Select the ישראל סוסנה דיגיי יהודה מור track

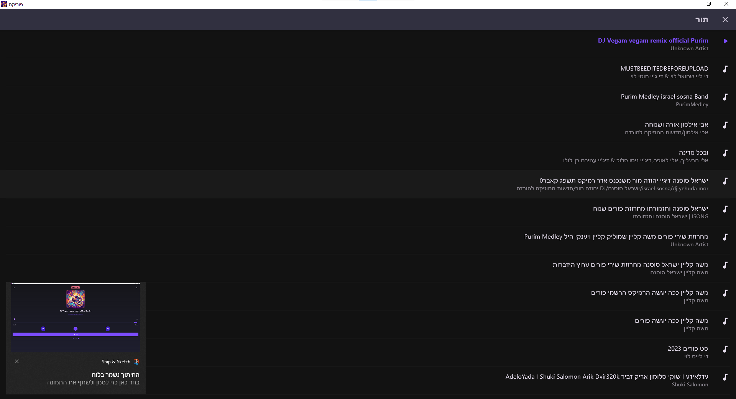pyautogui.click(x=624, y=181)
